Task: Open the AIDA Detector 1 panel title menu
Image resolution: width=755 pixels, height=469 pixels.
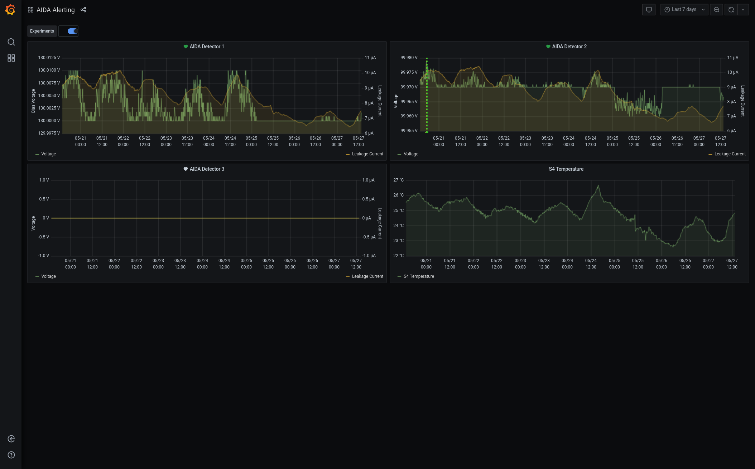Action: [207, 47]
